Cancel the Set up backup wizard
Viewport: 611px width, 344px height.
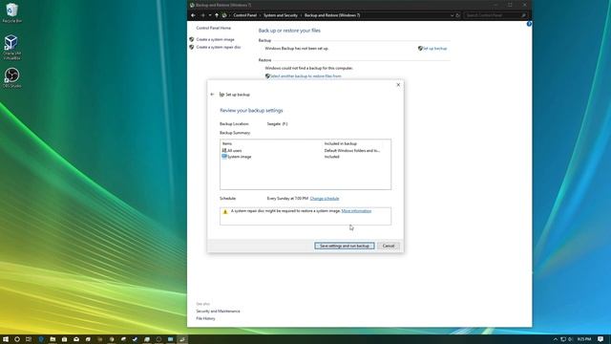pyautogui.click(x=389, y=246)
